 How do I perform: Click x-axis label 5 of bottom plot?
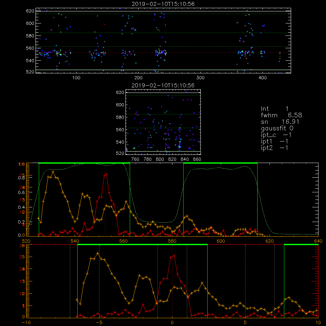pos(245,322)
